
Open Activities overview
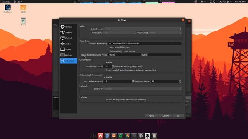click(5, 2)
